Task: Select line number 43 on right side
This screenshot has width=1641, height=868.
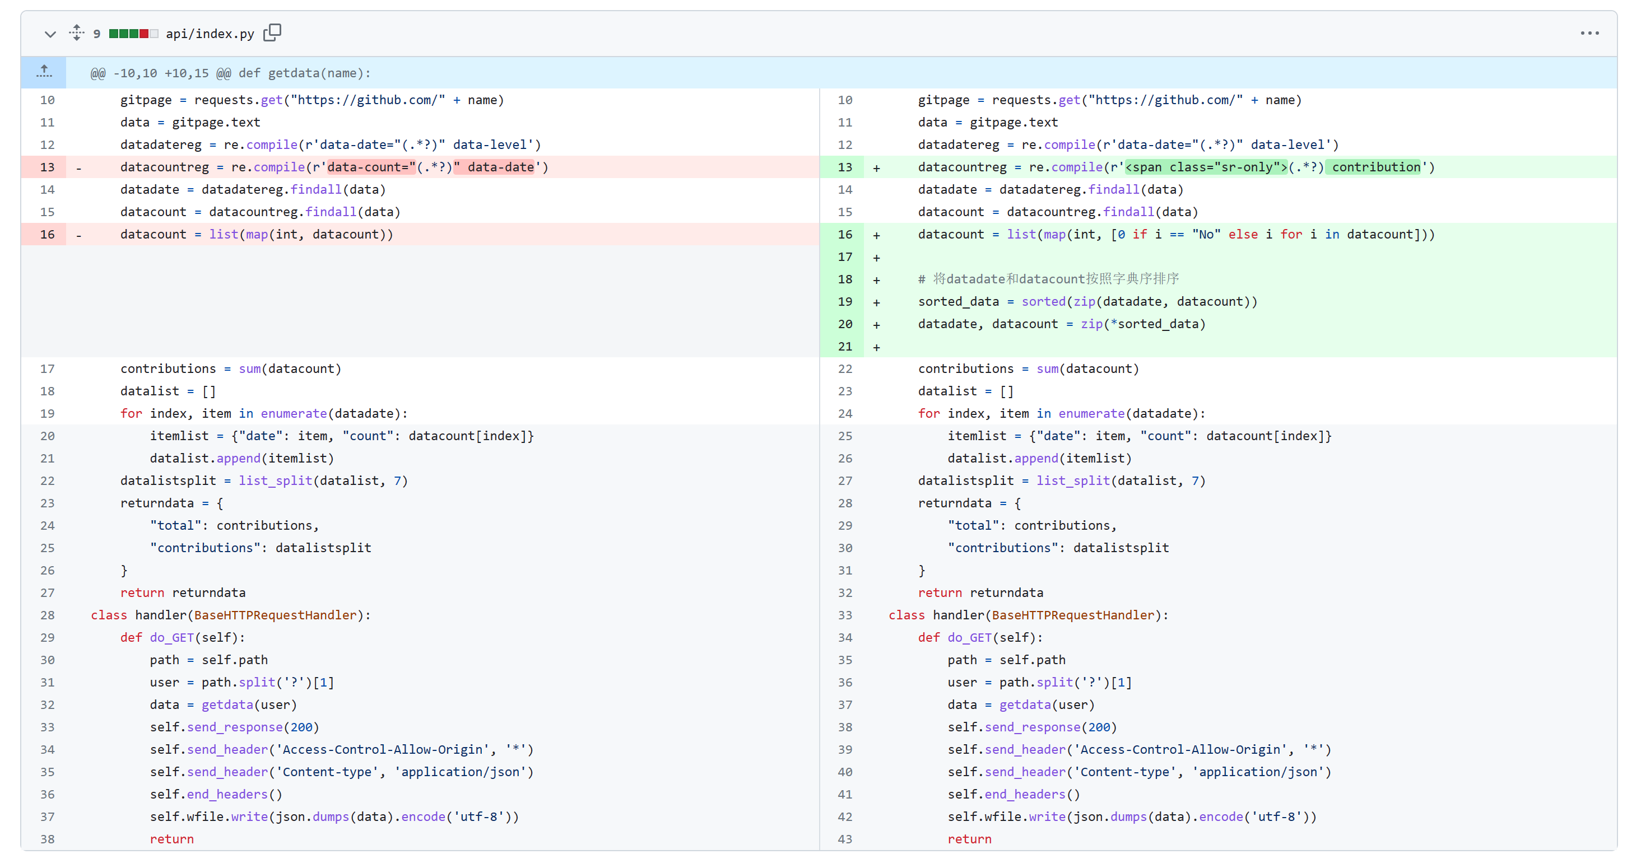Action: (x=844, y=839)
